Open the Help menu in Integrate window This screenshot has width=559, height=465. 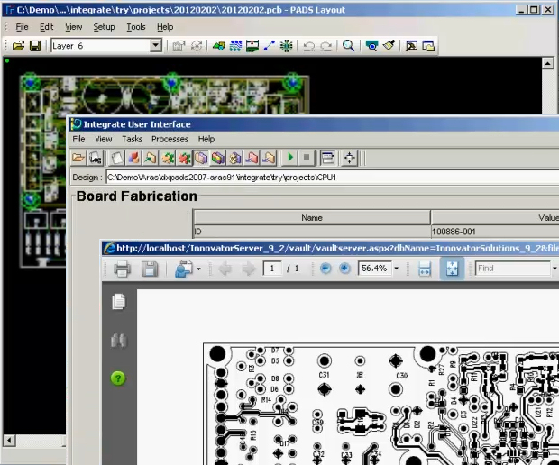(x=206, y=139)
